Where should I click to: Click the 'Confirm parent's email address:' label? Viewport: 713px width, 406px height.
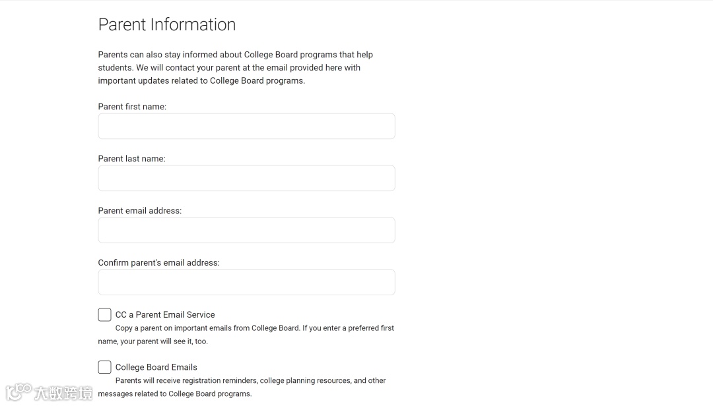158,262
